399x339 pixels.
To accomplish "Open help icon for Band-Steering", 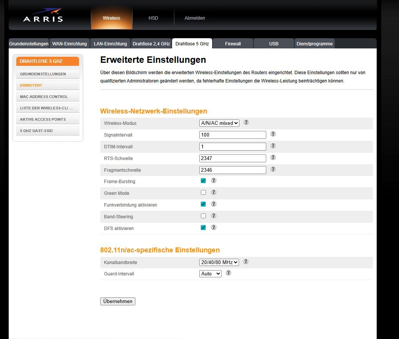I will point(214,216).
